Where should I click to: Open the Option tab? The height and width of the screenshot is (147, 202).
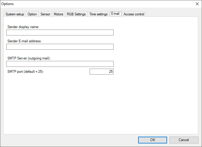pos(32,14)
